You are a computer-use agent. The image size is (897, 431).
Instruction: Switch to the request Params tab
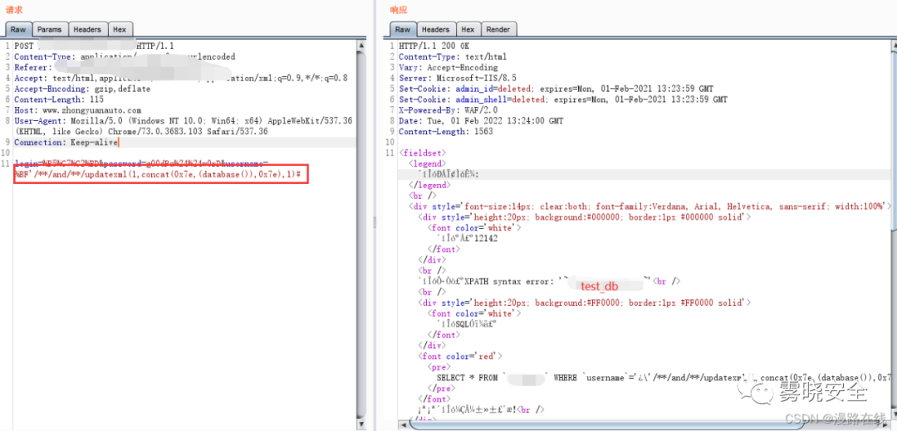51,29
